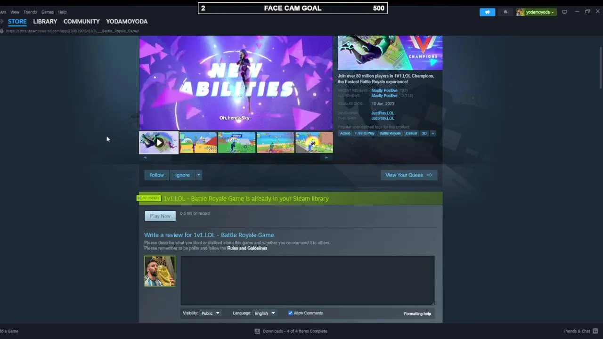
Task: Toggle the Allow Comments checkbox
Action: [290, 313]
